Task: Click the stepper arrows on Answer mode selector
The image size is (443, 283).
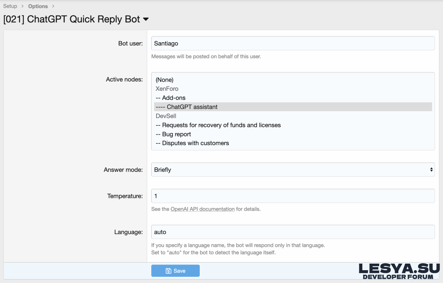Action: click(431, 169)
